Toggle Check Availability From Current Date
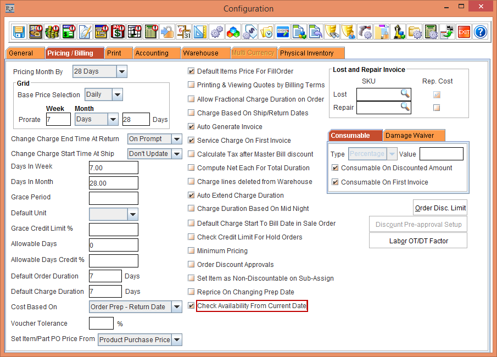 191,306
